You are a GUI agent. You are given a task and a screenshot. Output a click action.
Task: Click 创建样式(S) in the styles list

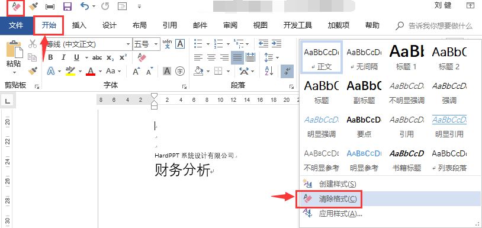point(338,184)
